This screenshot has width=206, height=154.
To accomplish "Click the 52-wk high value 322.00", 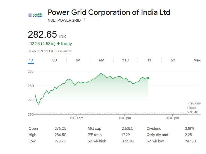I will click(x=127, y=141).
